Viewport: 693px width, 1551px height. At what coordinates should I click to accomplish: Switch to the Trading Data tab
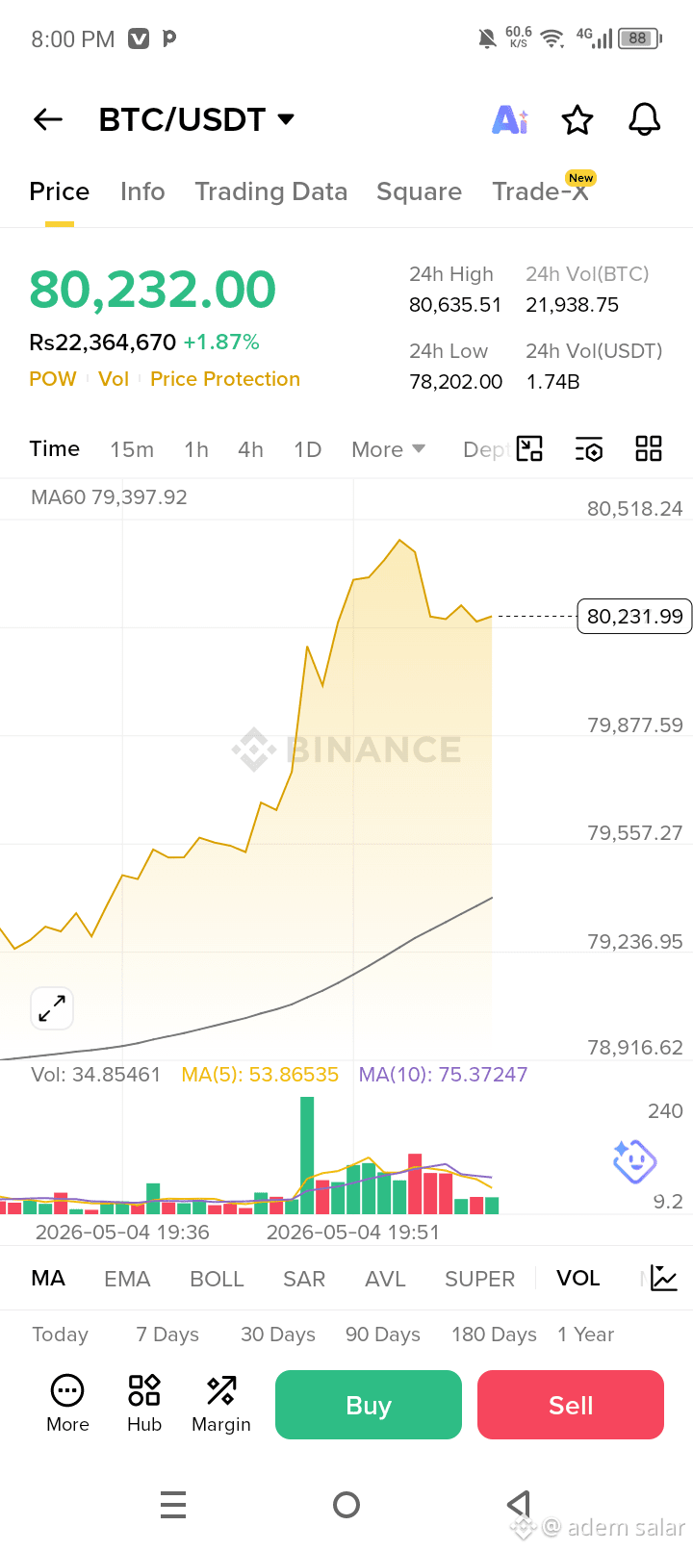tap(271, 191)
